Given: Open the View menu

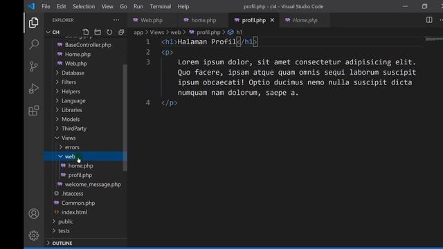Looking at the screenshot, I should click(107, 6).
